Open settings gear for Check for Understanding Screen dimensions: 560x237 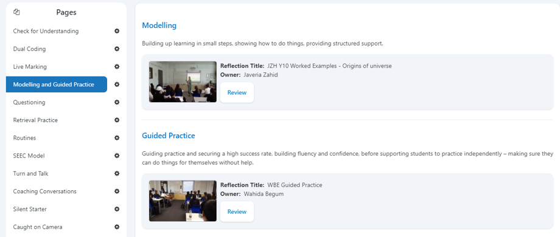[x=117, y=31]
